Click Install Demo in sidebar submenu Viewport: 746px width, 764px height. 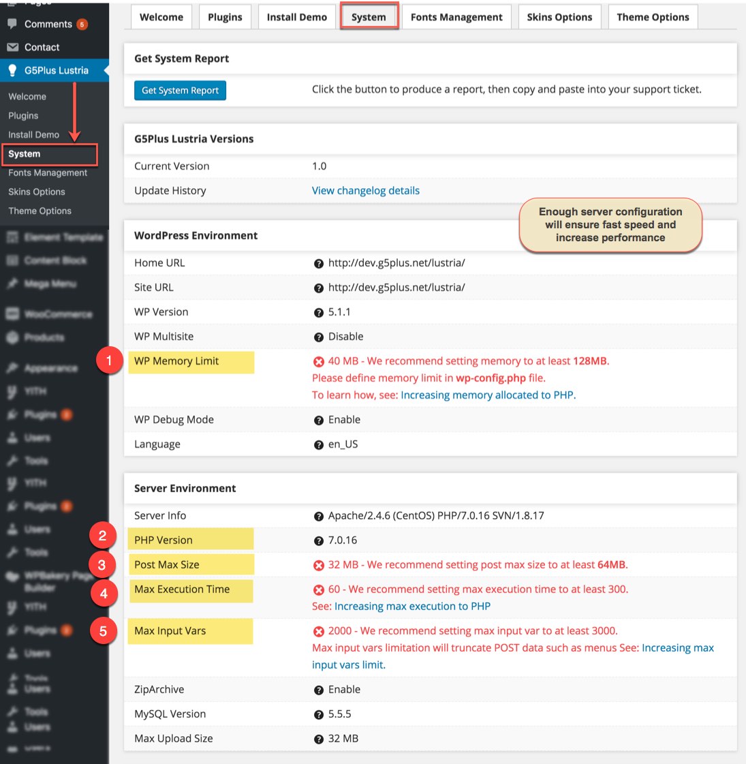coord(33,134)
